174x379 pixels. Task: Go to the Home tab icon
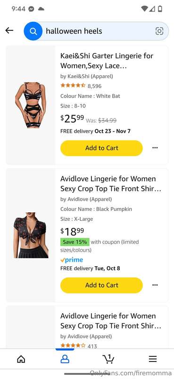click(21, 359)
